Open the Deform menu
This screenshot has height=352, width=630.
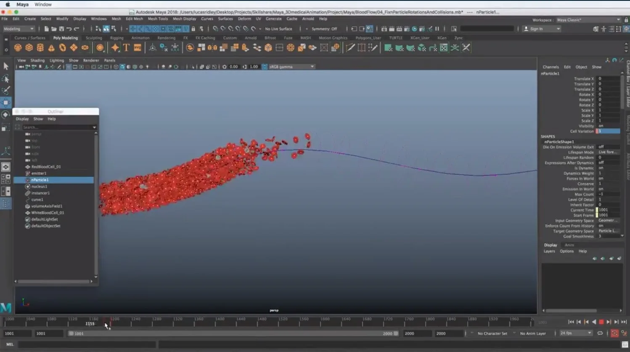pos(244,18)
